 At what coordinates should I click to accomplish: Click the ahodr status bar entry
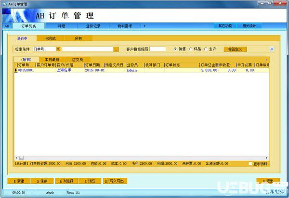(50, 193)
